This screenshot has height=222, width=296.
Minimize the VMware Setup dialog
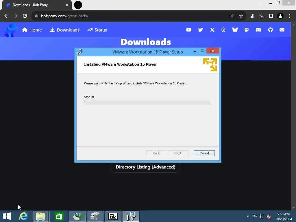click(195, 51)
